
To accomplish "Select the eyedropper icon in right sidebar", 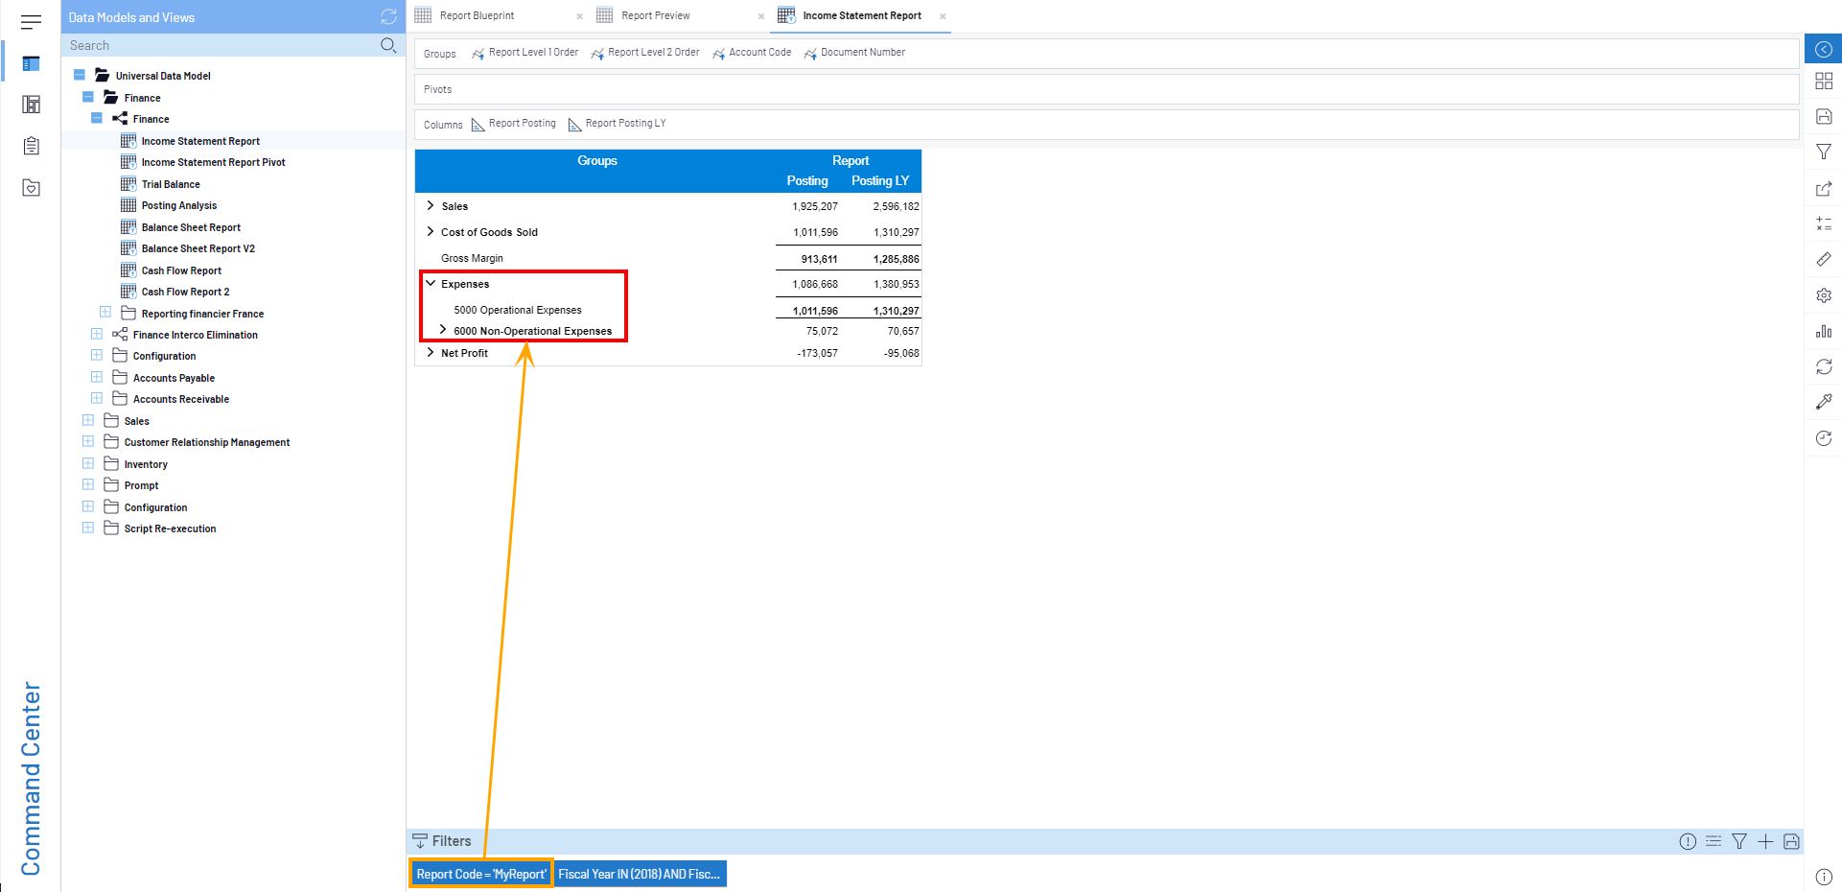I will 1823,402.
